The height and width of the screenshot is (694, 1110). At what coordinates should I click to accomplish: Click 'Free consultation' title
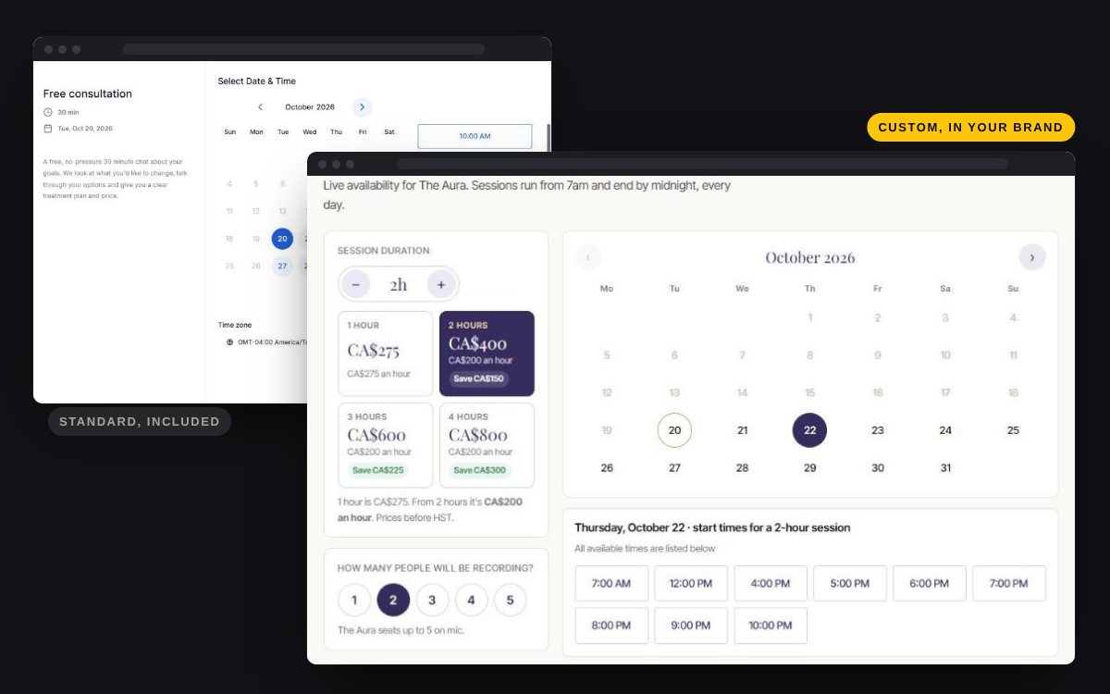pos(88,93)
